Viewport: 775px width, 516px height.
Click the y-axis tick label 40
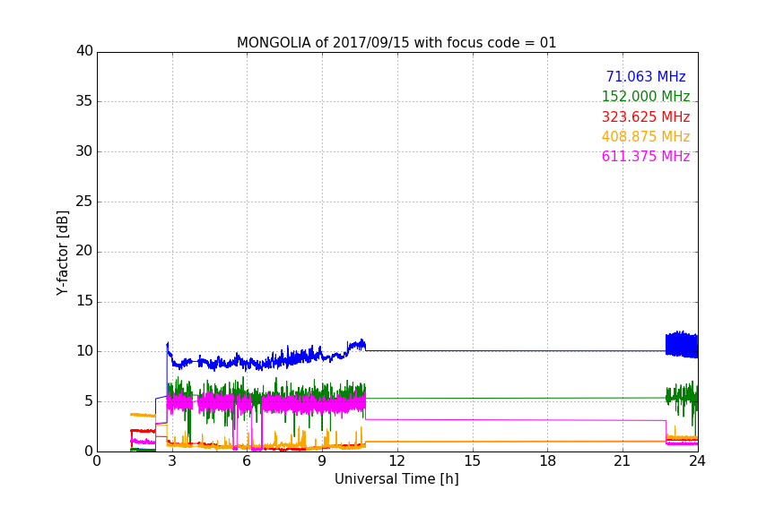point(84,51)
